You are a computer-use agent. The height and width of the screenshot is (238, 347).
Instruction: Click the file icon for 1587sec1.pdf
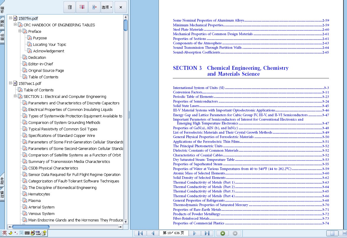[15, 83]
